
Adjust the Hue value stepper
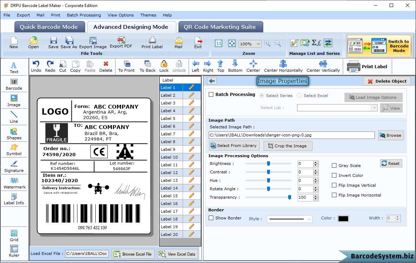coord(315,181)
